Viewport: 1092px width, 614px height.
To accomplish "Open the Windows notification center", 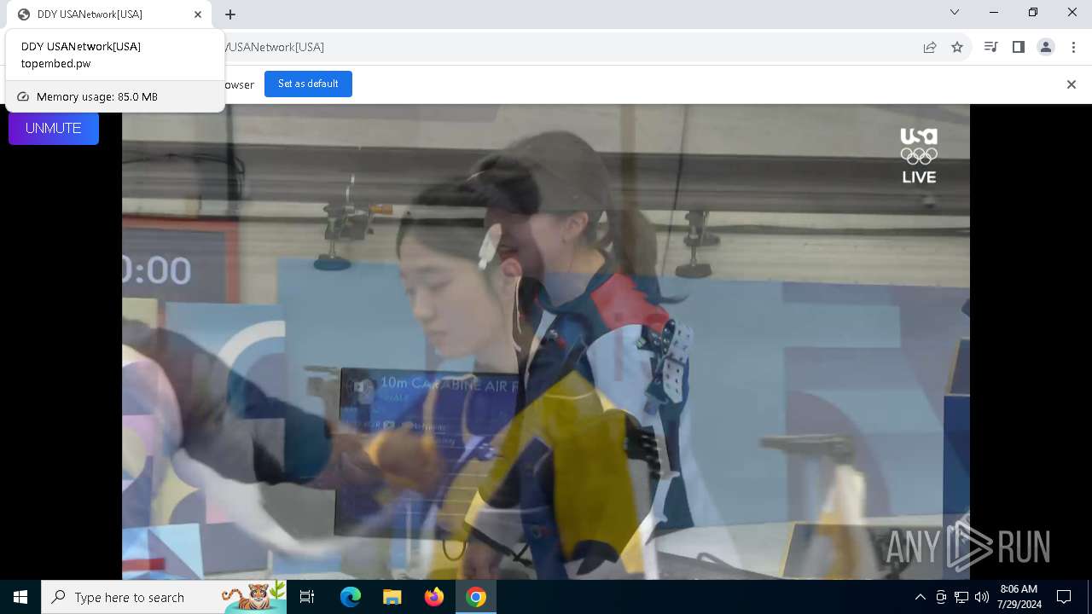I will 1064,597.
